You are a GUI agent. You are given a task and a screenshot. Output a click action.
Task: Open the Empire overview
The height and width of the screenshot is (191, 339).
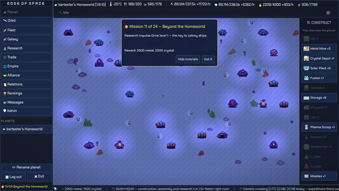point(26,66)
